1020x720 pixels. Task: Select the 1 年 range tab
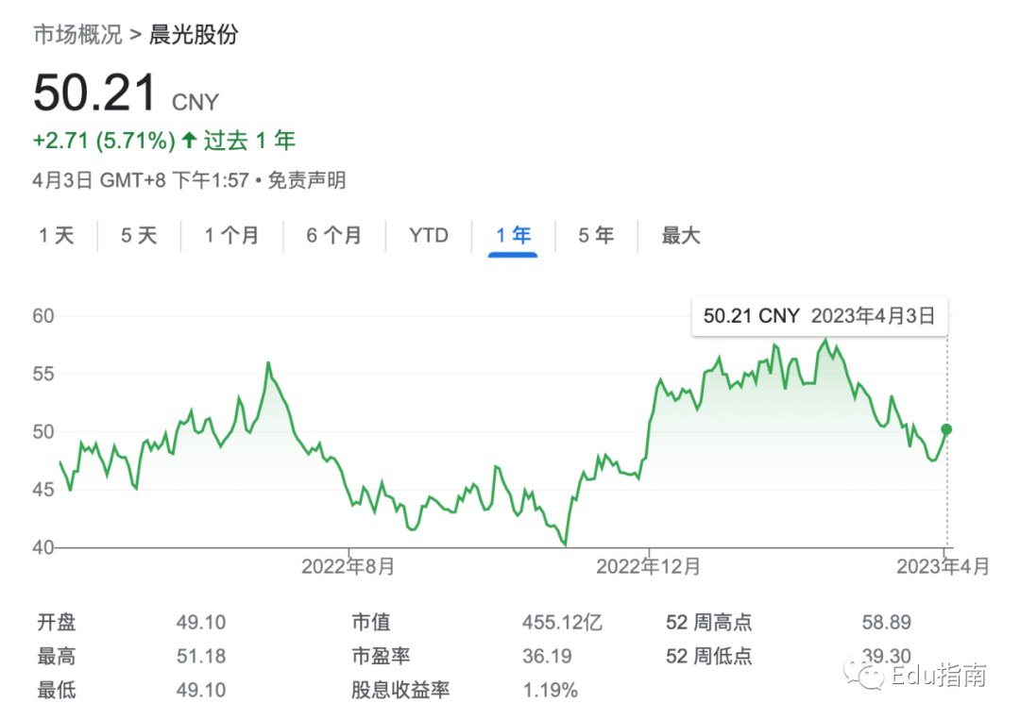513,235
